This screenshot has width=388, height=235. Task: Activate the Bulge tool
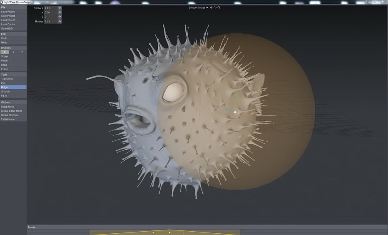click(x=13, y=87)
